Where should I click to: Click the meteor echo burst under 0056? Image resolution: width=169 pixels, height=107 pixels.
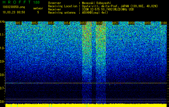(101, 63)
